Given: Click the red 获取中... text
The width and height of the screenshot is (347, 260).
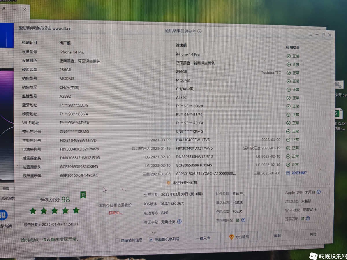Looking at the screenshot, I should pos(115,213).
